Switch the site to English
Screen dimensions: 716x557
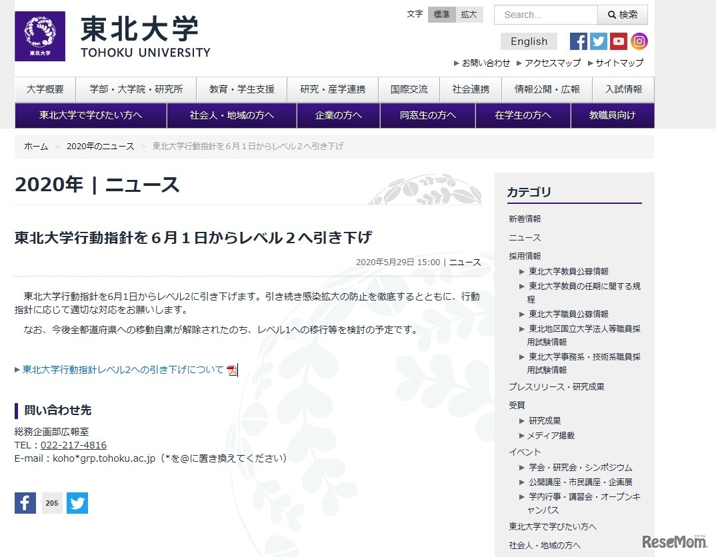(x=528, y=41)
